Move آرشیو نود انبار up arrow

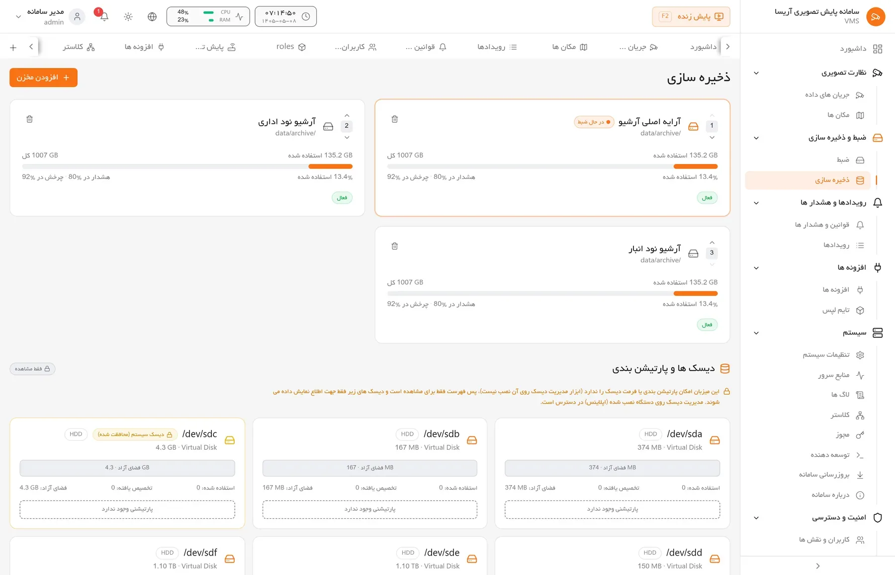pyautogui.click(x=712, y=243)
